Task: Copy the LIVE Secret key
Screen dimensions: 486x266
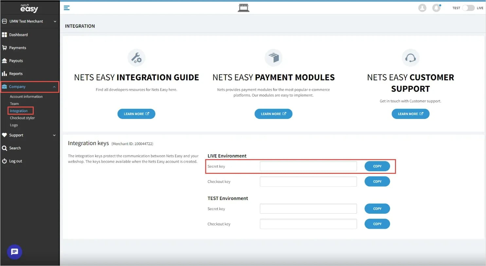Action: (377, 166)
